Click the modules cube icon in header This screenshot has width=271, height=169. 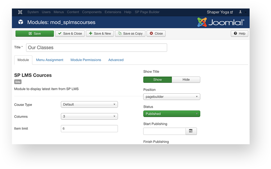point(21,22)
